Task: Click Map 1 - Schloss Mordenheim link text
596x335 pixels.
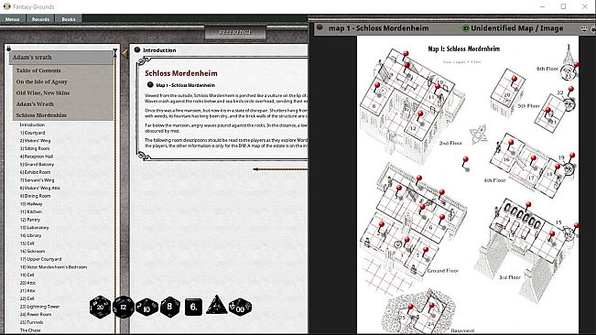Action: pyautogui.click(x=186, y=85)
